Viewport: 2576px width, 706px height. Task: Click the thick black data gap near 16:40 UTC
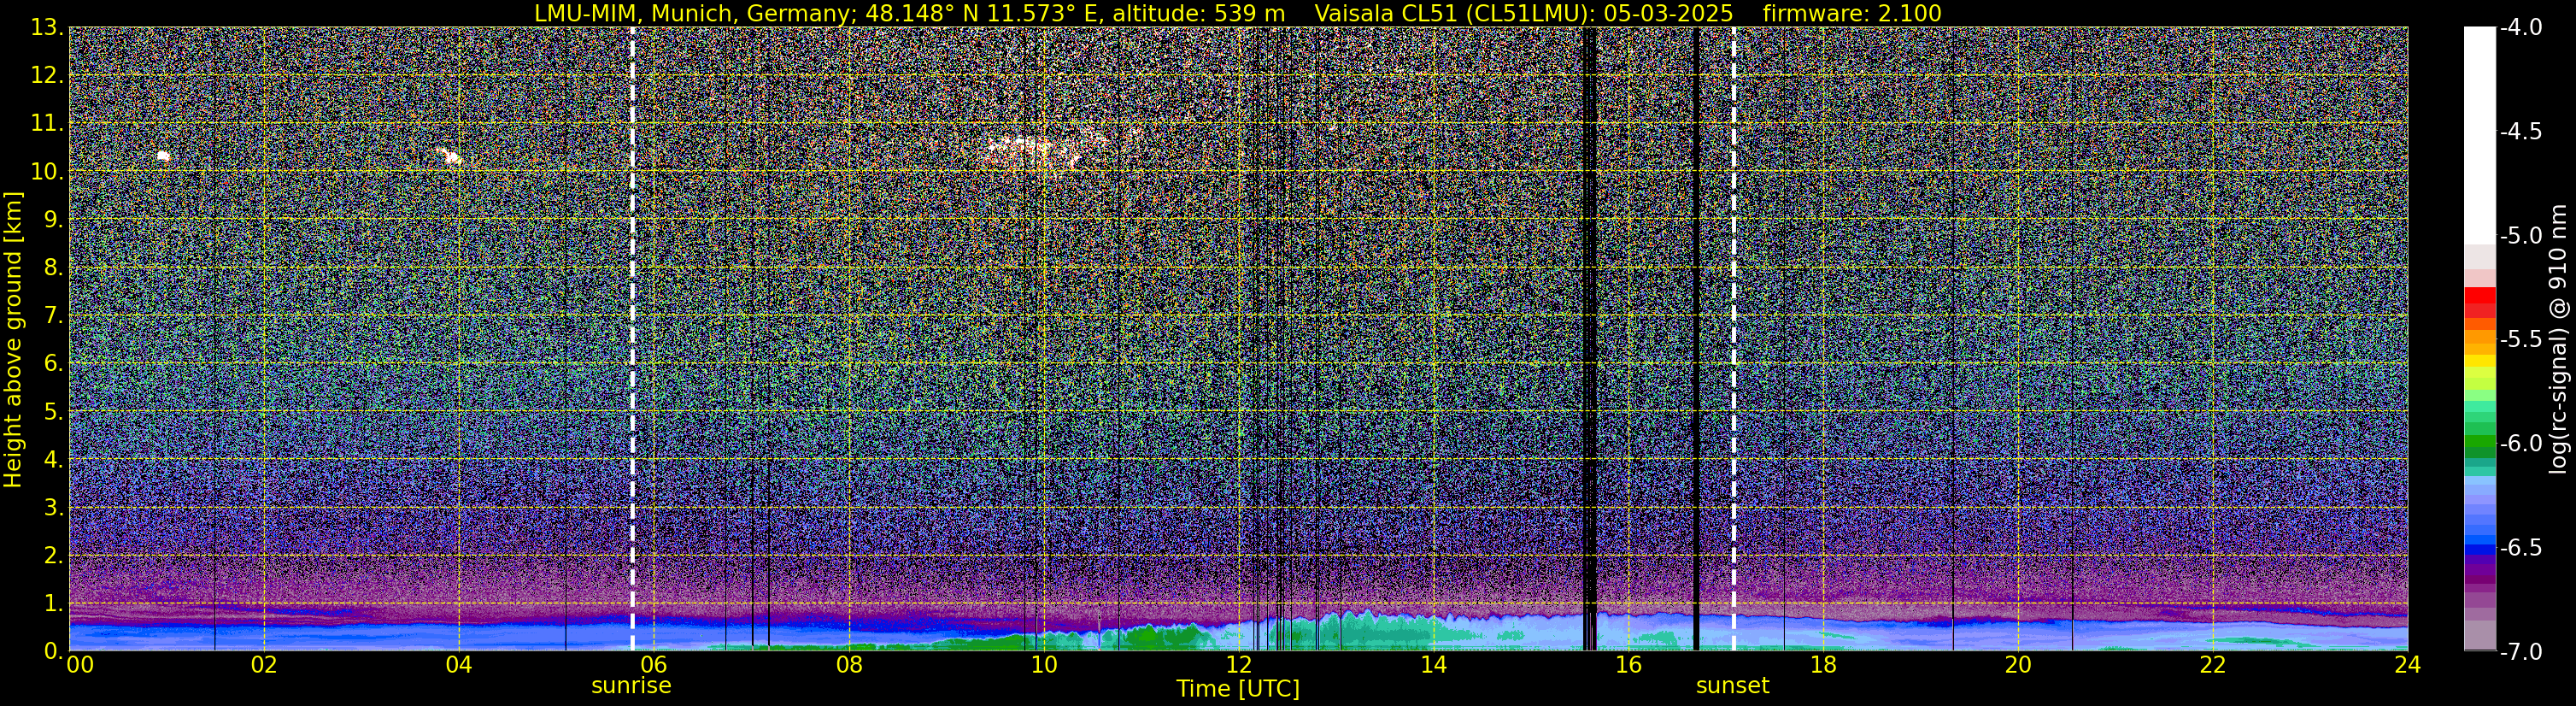click(1696, 338)
